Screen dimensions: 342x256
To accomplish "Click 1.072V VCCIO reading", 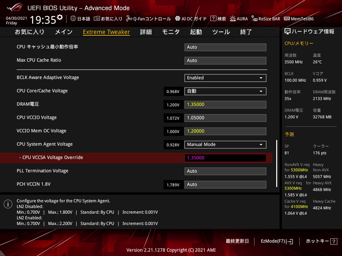I will 173,118.
